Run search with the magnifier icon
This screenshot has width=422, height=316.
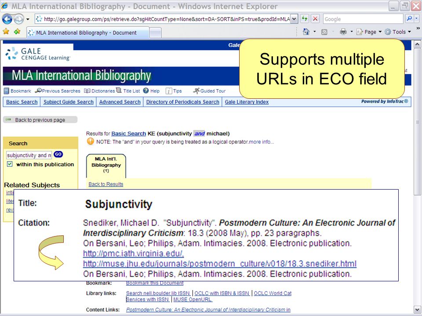coord(409,19)
